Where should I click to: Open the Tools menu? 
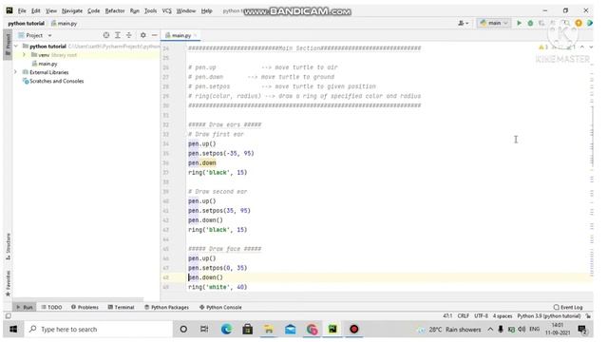point(150,10)
